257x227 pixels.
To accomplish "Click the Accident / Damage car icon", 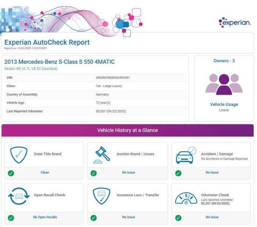I will click(186, 155).
